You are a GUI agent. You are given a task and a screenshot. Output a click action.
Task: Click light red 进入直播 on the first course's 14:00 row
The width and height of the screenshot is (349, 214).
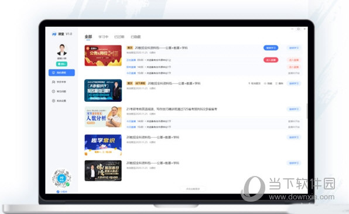point(294,67)
